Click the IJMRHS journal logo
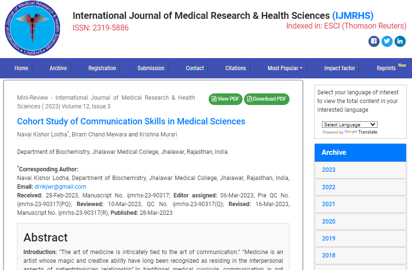The width and height of the screenshot is (412, 270). [x=32, y=28]
